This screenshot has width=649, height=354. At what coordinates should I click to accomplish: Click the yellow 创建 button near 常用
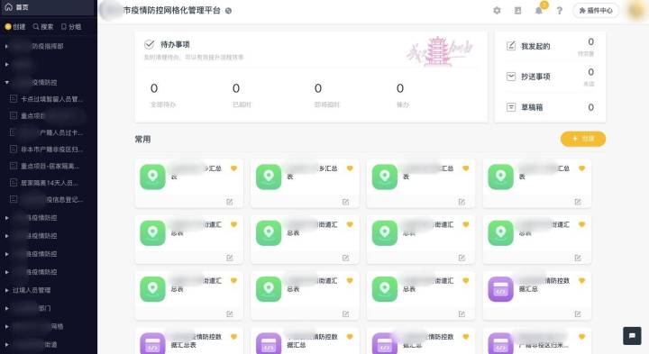point(583,139)
